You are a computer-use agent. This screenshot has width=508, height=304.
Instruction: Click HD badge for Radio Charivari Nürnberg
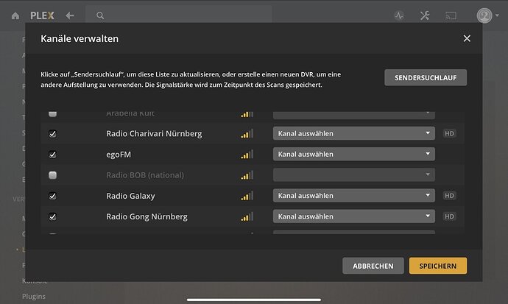pos(449,133)
